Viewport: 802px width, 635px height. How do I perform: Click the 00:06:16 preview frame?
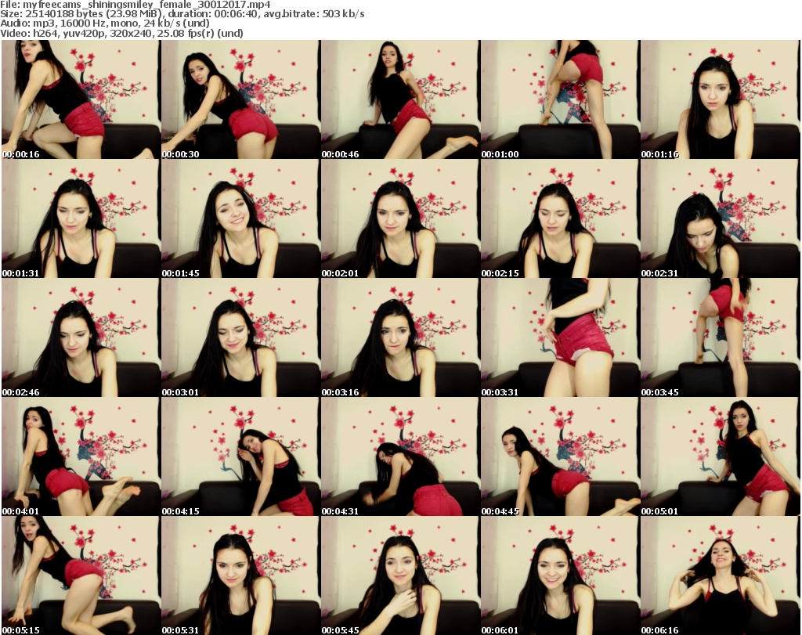click(x=720, y=575)
